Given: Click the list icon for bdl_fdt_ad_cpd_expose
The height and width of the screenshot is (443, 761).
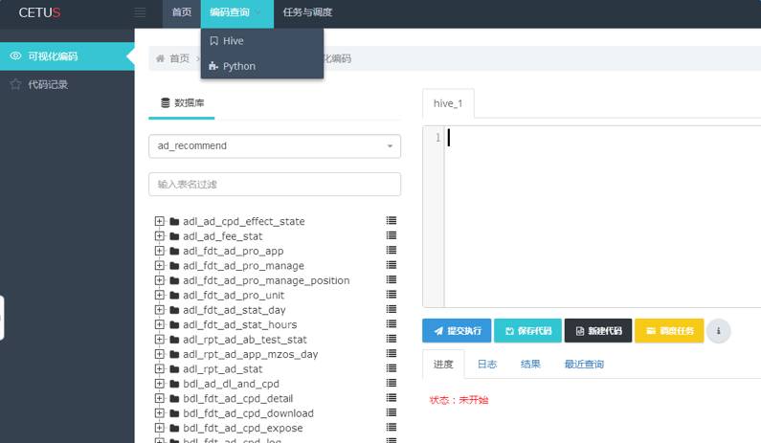Looking at the screenshot, I should [x=392, y=427].
